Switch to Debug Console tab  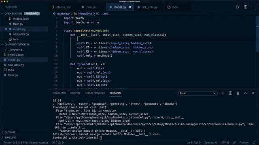[95, 93]
